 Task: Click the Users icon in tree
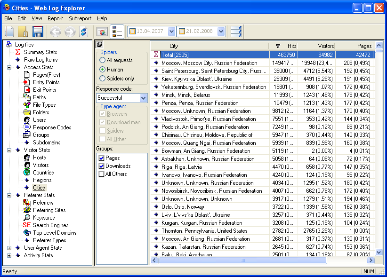click(27, 120)
